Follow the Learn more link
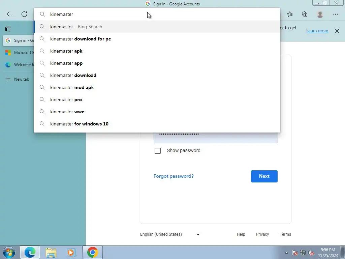345x259 pixels. tap(317, 31)
